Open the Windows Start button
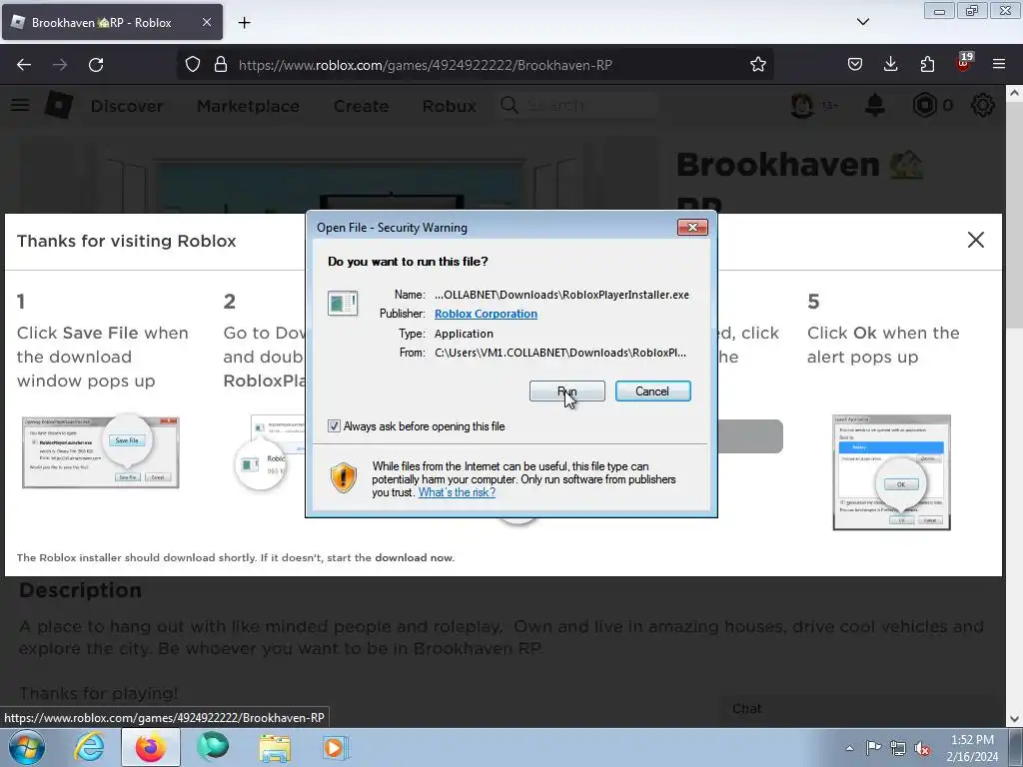Screen dimensions: 1023x767 point(27,747)
